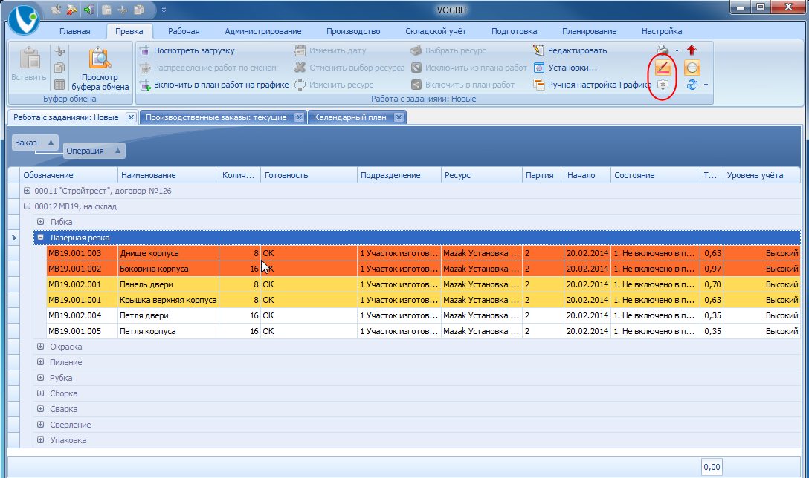Switch to Календарный план document tab
This screenshot has height=478, width=809.
coord(349,117)
